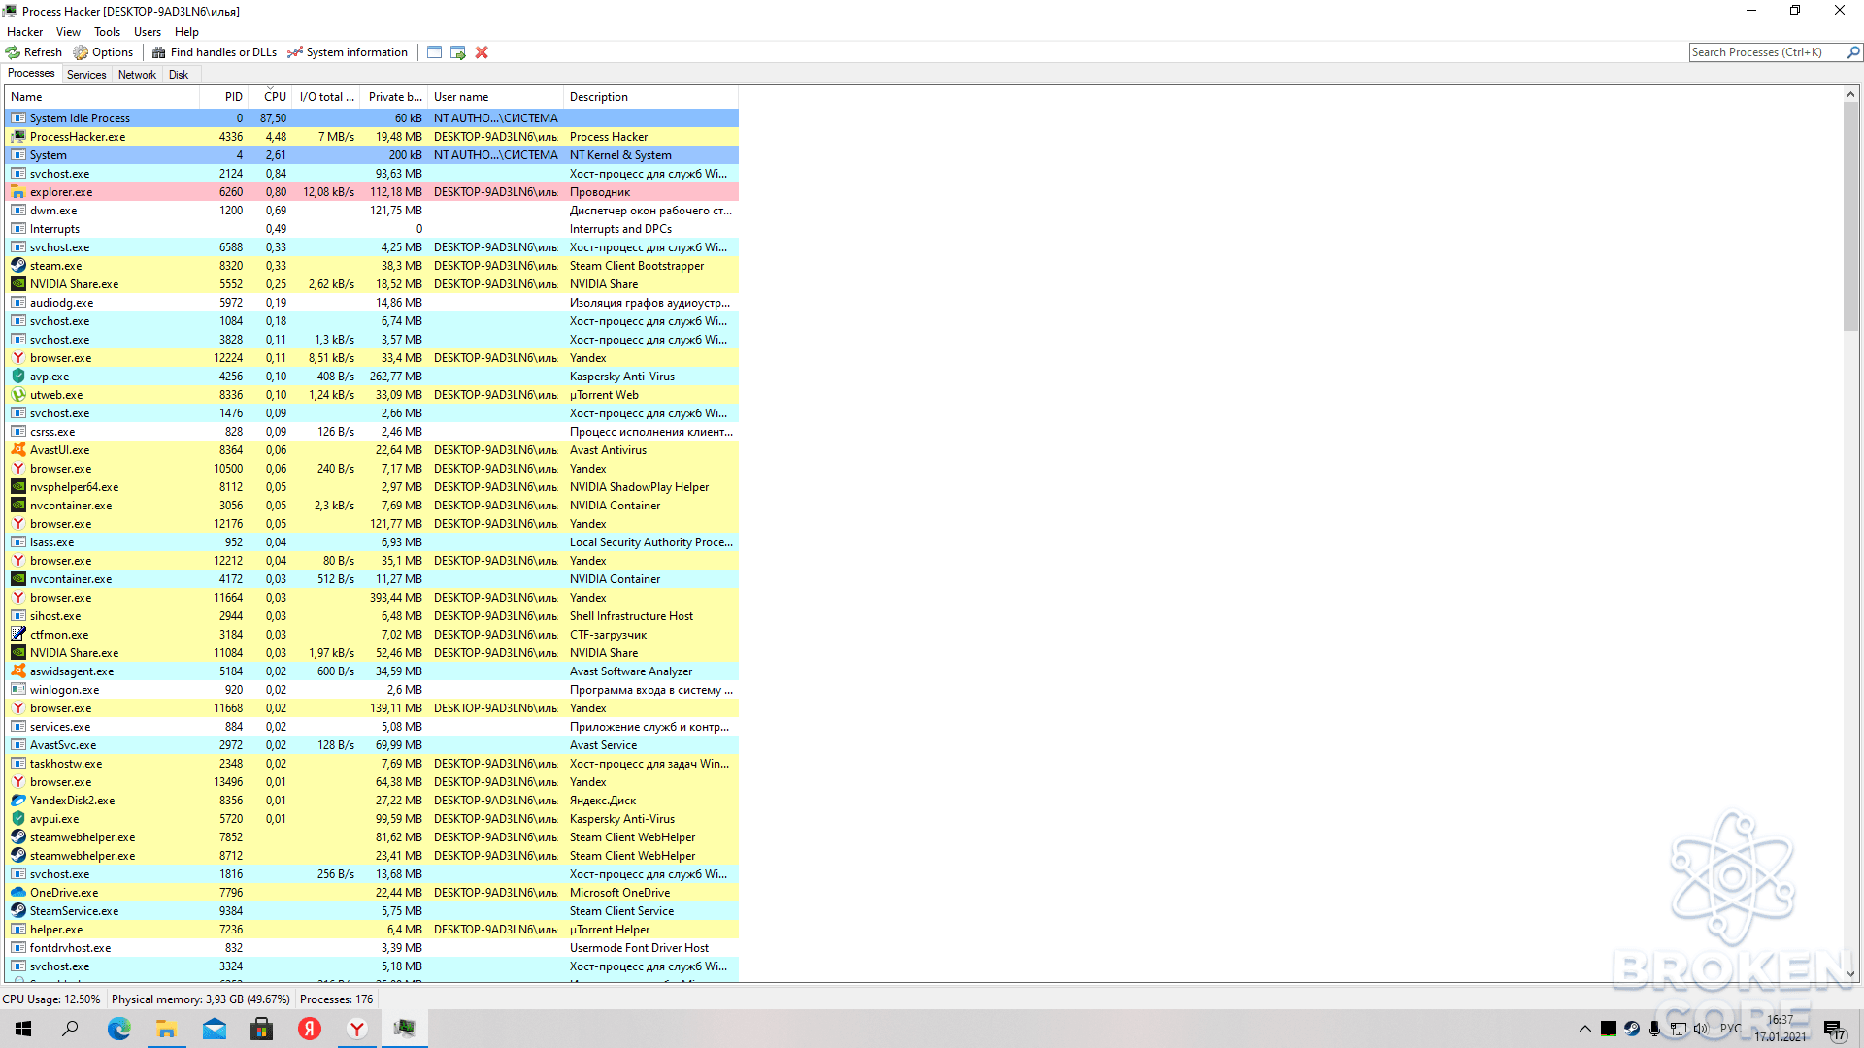Sort by the CPU column header

[x=271, y=97]
